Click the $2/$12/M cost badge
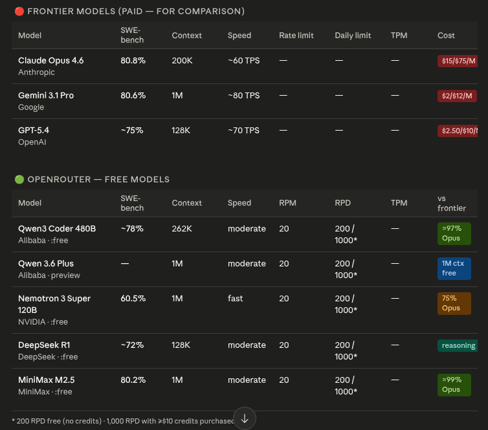The width and height of the screenshot is (488, 430). pyautogui.click(x=457, y=96)
